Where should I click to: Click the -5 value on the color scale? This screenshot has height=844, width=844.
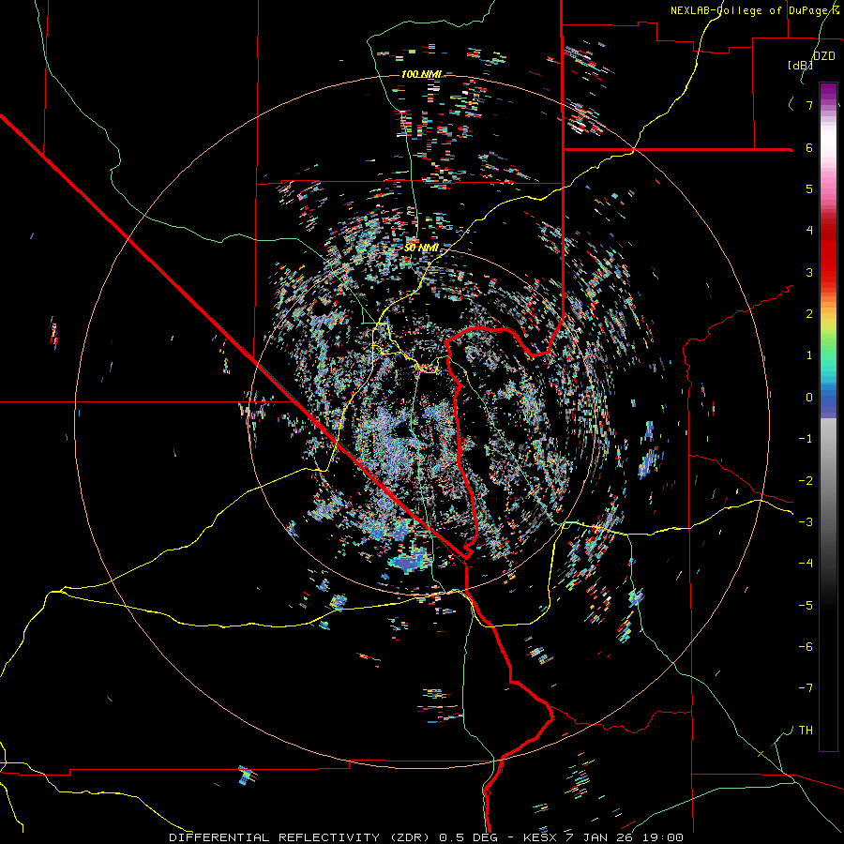(806, 606)
